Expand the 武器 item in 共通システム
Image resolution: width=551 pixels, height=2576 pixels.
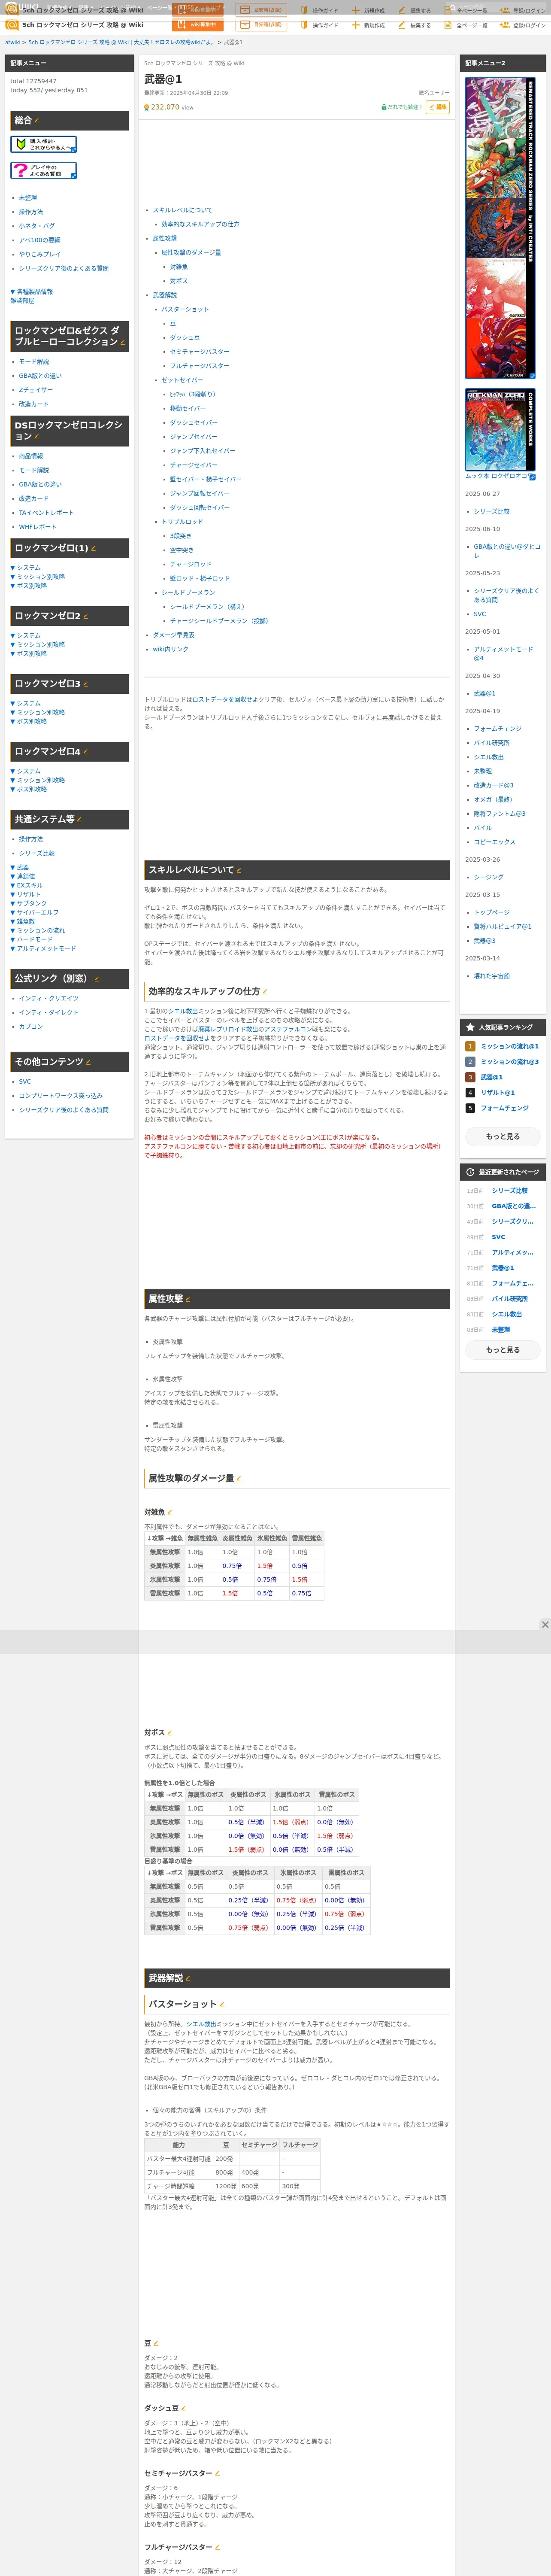pyautogui.click(x=20, y=867)
